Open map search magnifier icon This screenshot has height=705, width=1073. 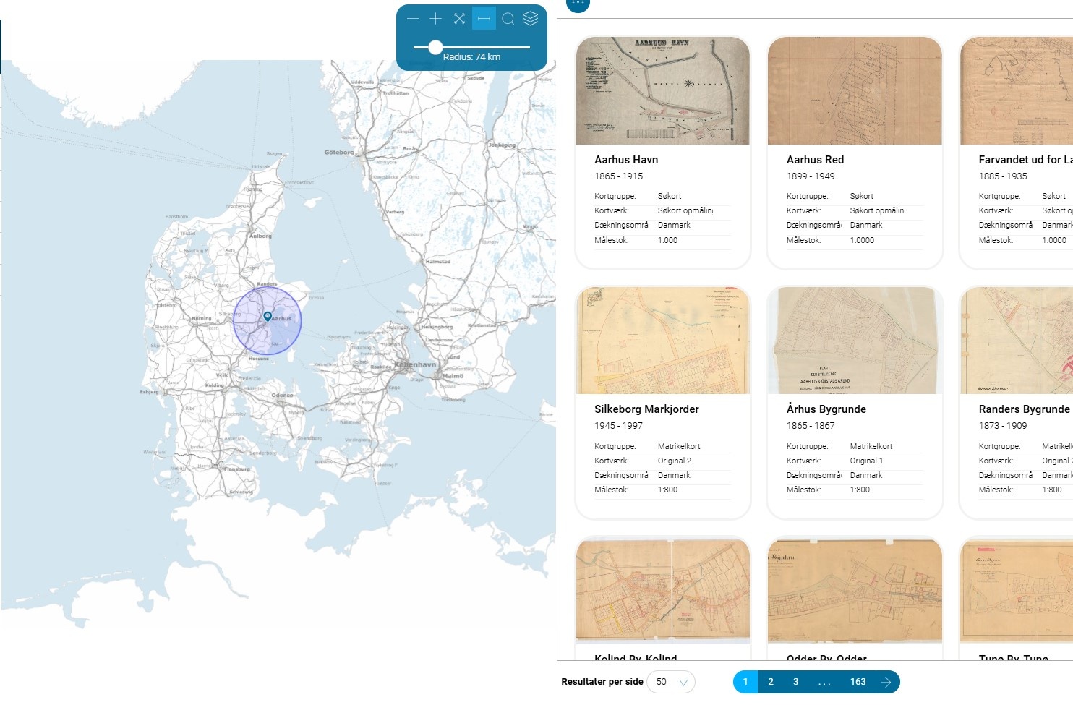tap(508, 19)
